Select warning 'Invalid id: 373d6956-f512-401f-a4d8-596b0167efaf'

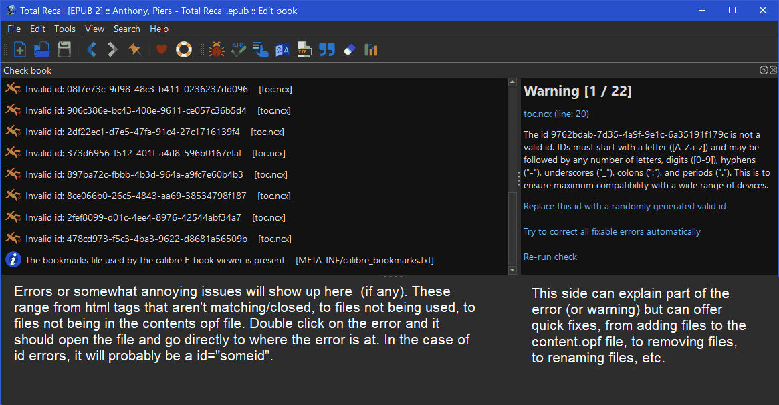click(253, 153)
